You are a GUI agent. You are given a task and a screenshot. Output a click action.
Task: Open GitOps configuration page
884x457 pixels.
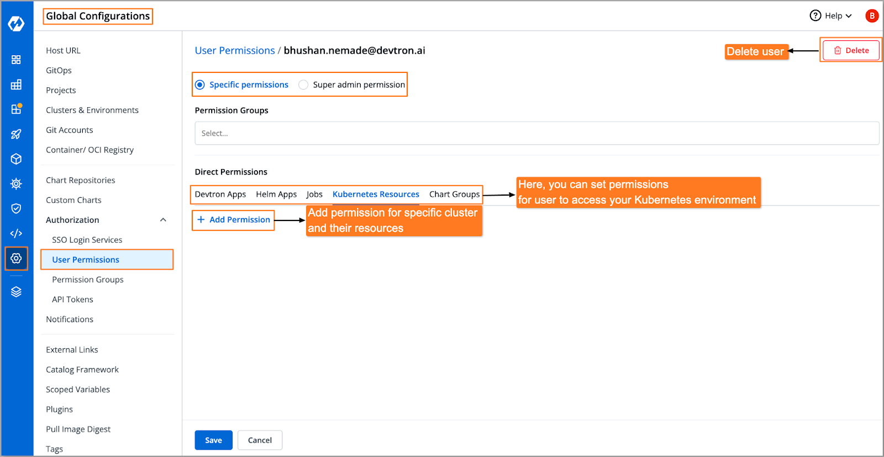click(59, 70)
